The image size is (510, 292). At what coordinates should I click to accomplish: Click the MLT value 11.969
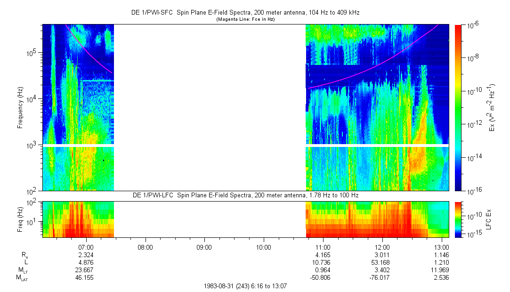[441, 270]
